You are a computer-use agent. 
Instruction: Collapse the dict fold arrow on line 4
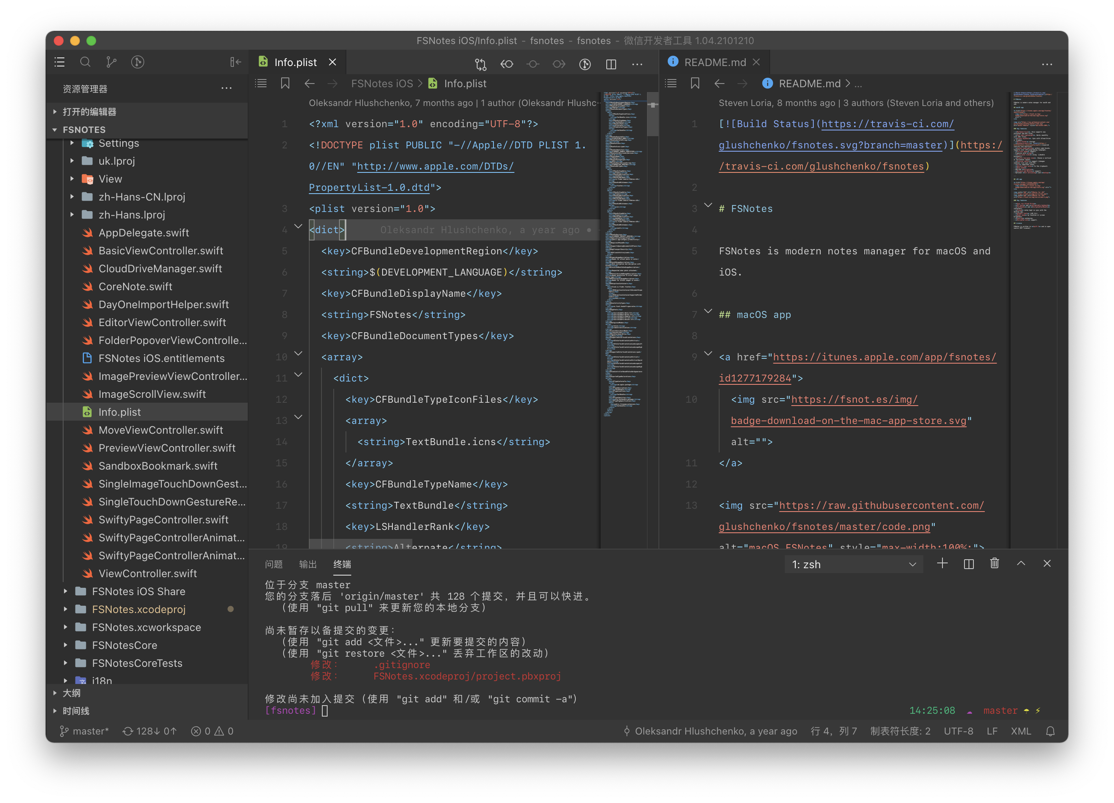click(x=298, y=227)
